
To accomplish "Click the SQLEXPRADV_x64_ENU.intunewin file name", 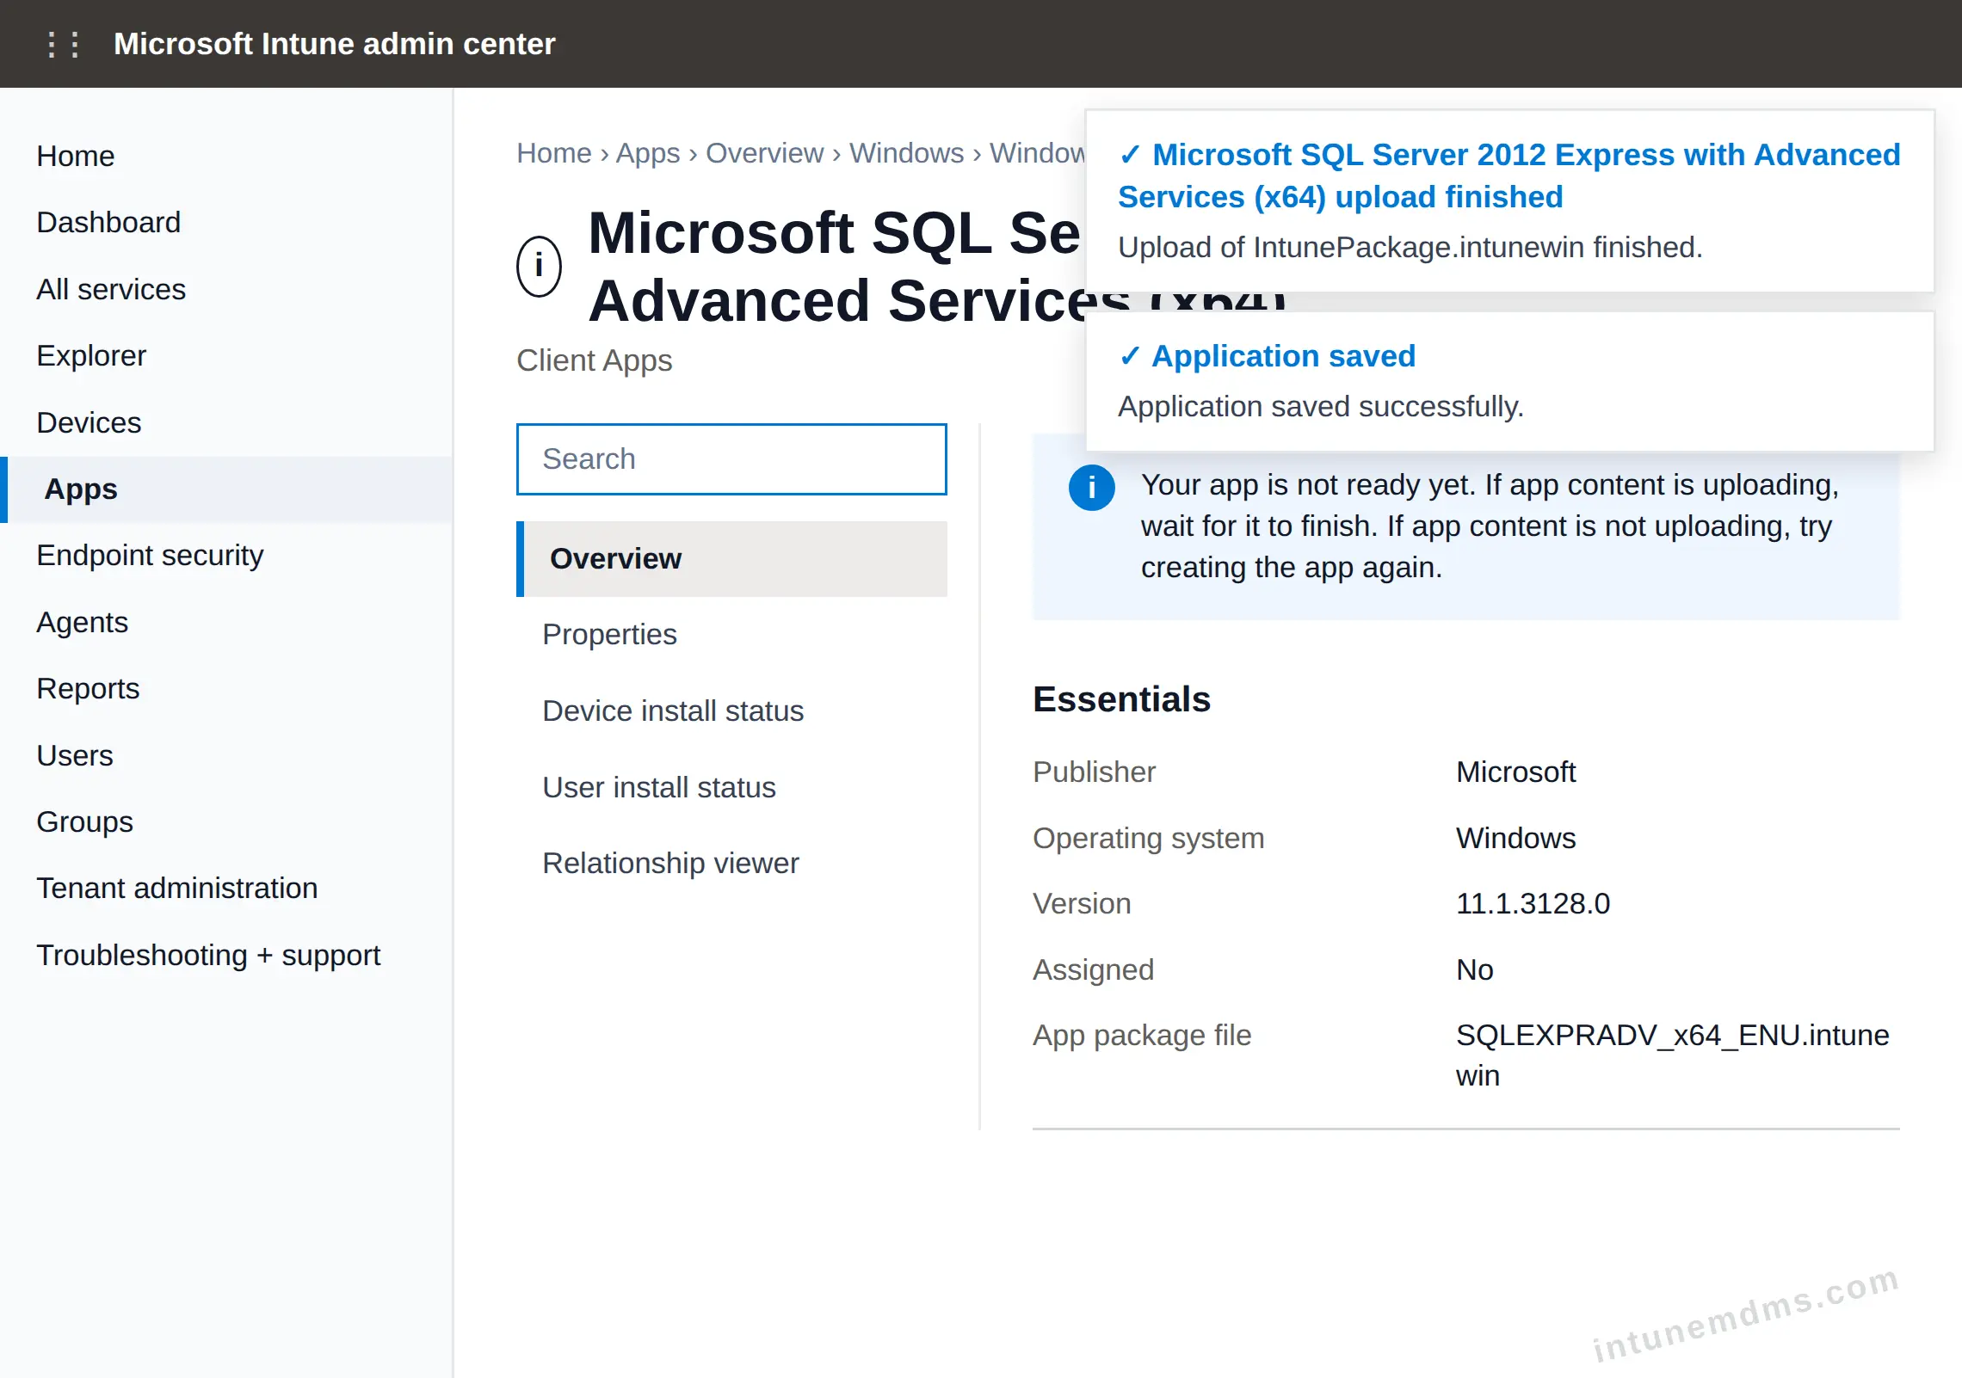I will 1672,1055.
